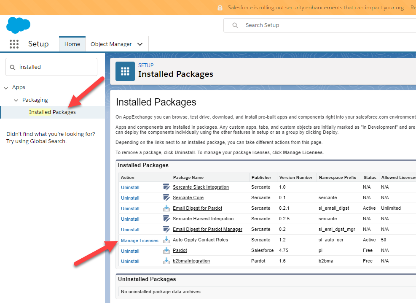Image resolution: width=416 pixels, height=303 pixels.
Task: Click the Namespace Prefix column header
Action: click(x=338, y=177)
